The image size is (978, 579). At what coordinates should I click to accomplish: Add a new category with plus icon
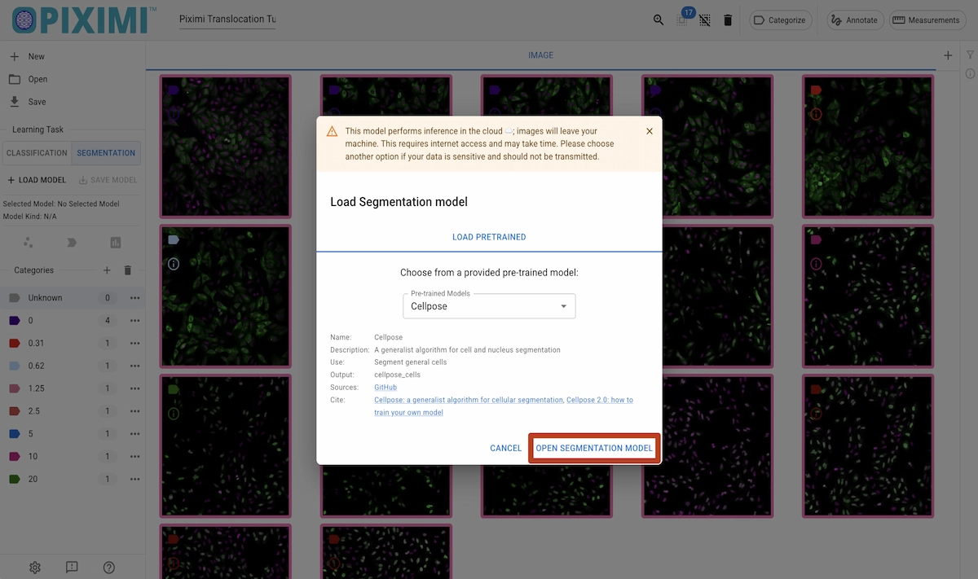pyautogui.click(x=107, y=270)
